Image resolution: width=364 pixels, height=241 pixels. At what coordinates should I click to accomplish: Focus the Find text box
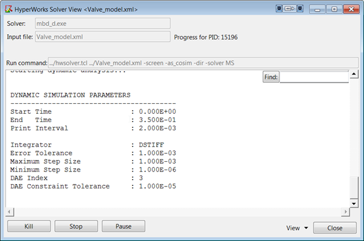click(x=314, y=77)
